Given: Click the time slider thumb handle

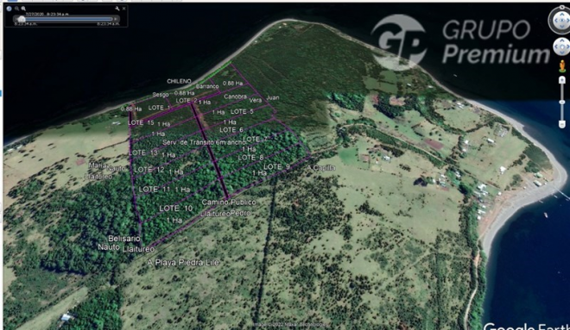Looking at the screenshot, I should pyautogui.click(x=22, y=19).
